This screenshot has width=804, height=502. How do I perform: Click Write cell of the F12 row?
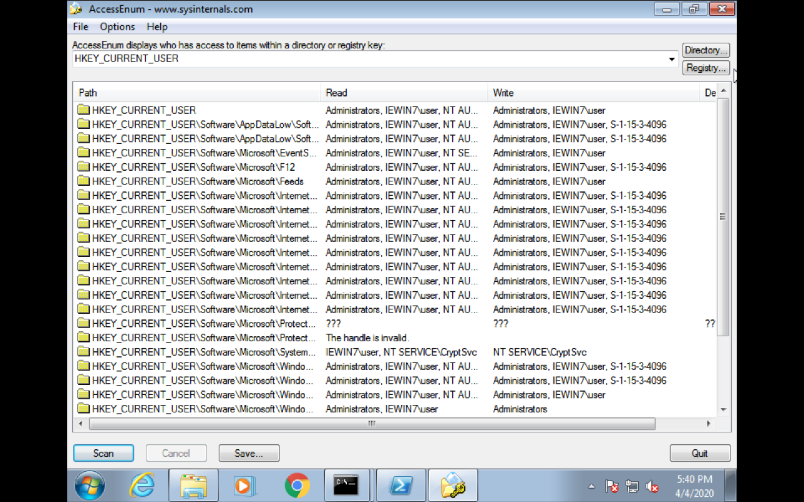pos(580,167)
